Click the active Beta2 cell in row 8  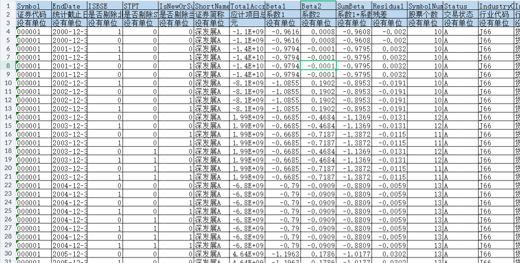(318, 66)
